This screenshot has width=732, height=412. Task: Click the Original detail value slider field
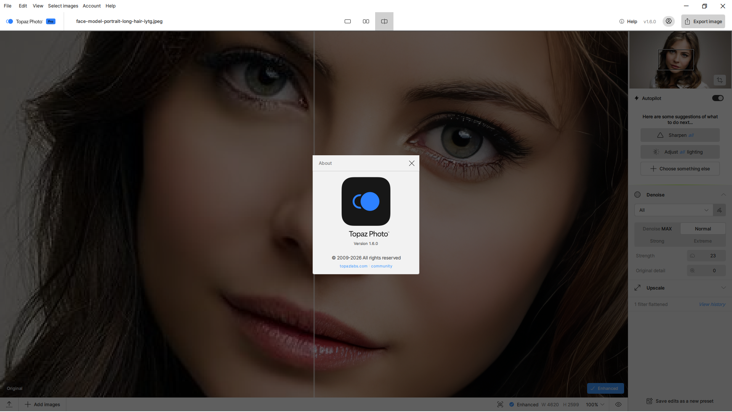tap(706, 270)
